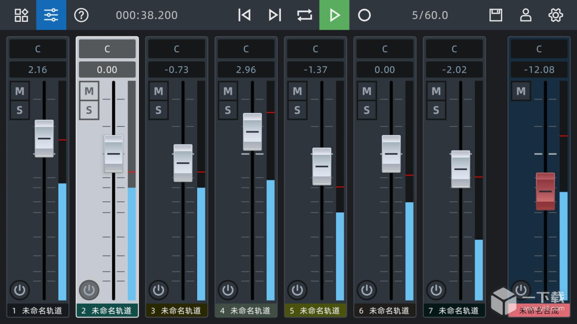The image size is (577, 324).
Task: Solo track 5
Action: coord(298,110)
